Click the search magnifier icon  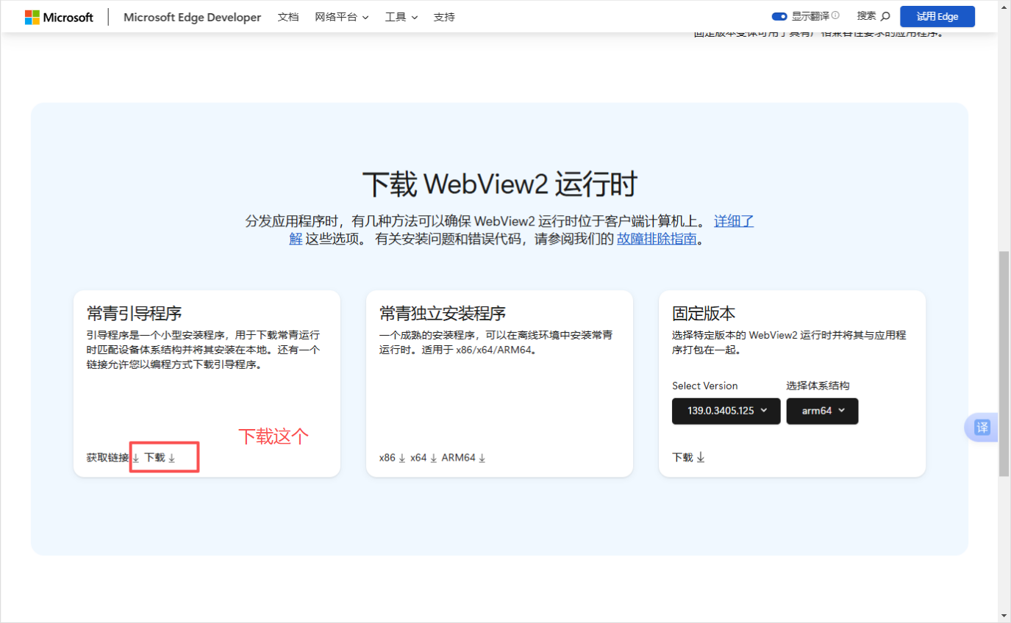click(885, 16)
